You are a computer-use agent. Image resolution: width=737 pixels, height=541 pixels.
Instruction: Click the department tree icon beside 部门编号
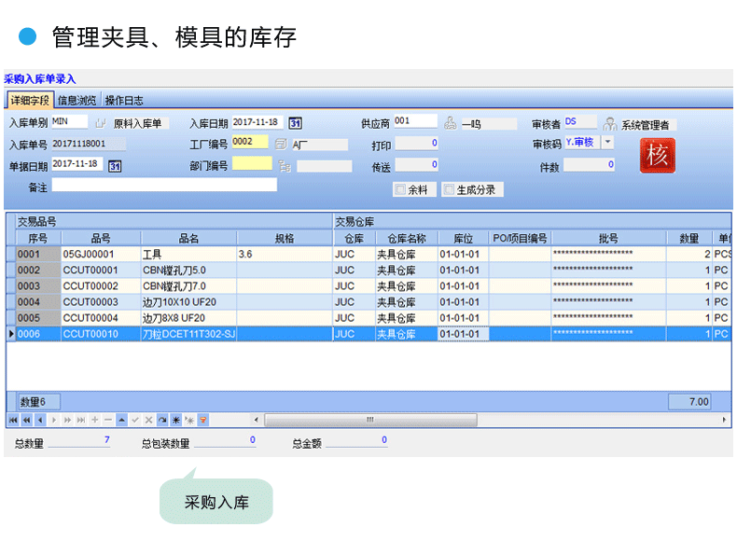coord(284,166)
